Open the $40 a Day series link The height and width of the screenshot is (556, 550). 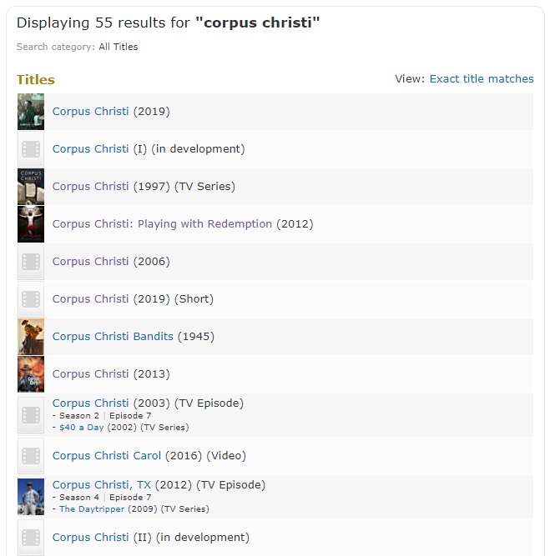(x=81, y=428)
